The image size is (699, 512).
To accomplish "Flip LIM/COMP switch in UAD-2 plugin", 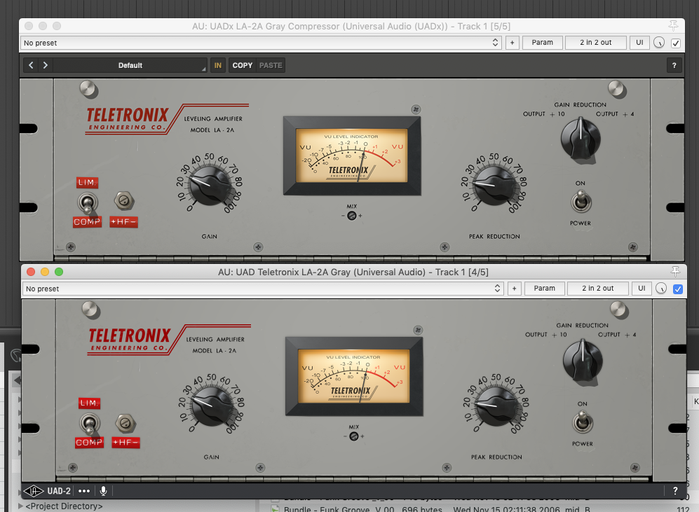I will pyautogui.click(x=90, y=424).
